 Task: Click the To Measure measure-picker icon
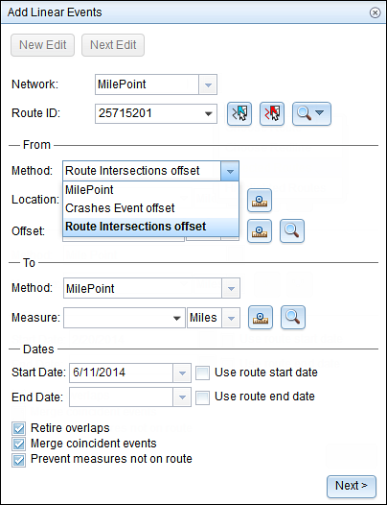261,318
